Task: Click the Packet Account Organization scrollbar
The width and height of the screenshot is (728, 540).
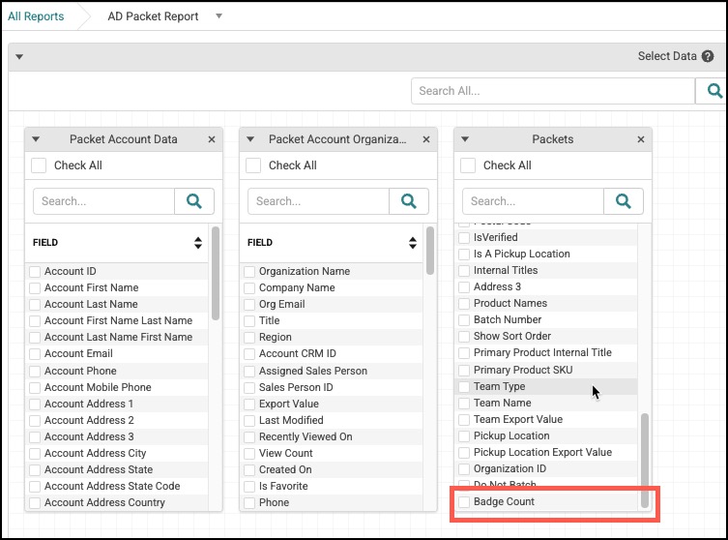Action: 430,251
